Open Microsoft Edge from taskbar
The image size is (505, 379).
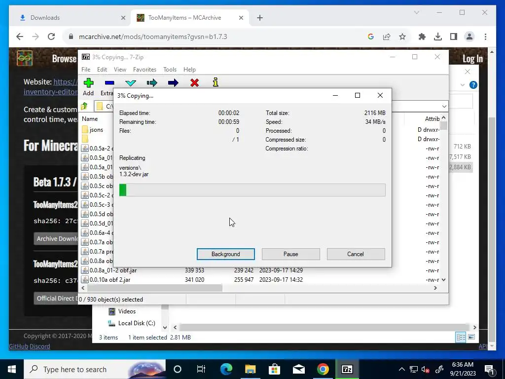(x=226, y=369)
